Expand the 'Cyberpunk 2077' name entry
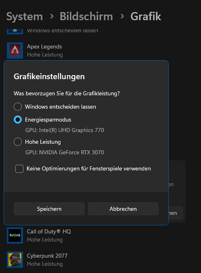 (47, 256)
